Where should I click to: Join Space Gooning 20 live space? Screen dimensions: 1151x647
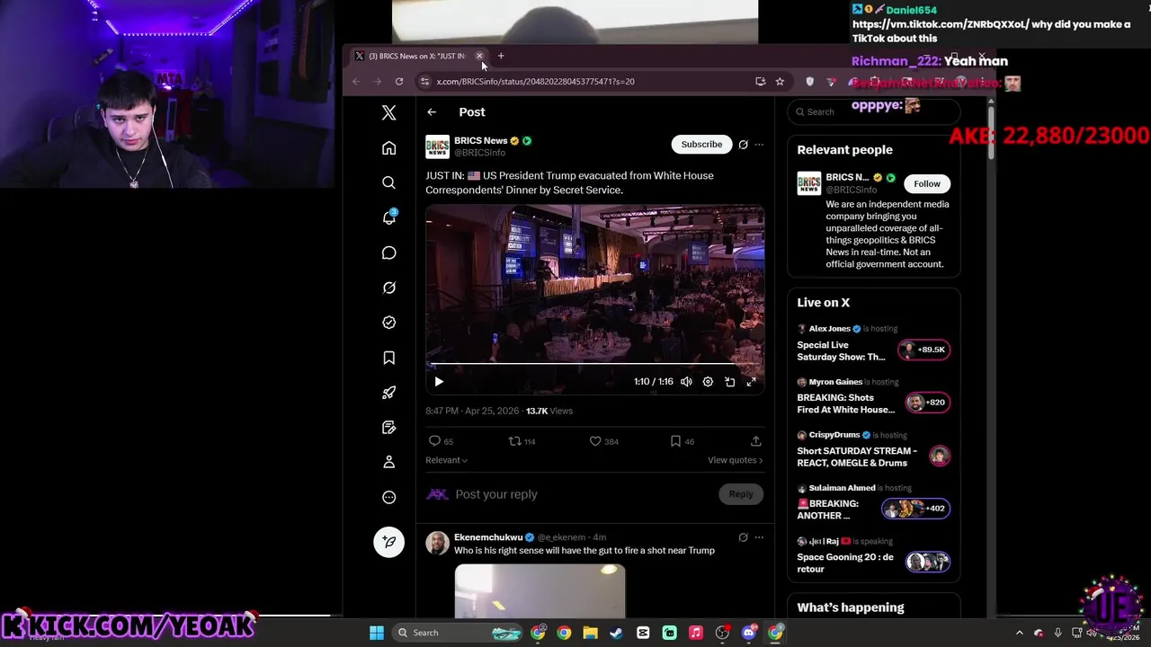tap(873, 555)
